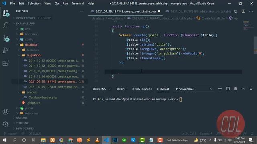Click the errors and warnings count in status bar
Viewport: 257px width, 144px height.
click(x=35, y=134)
